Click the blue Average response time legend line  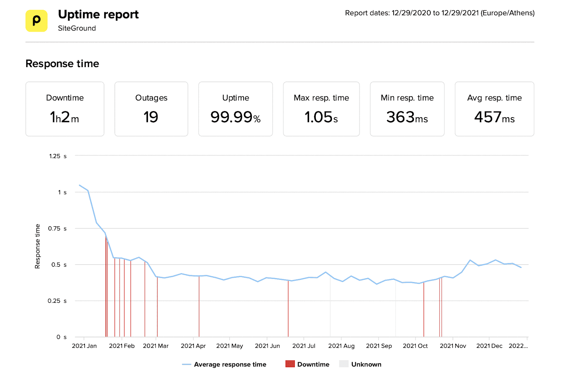(187, 364)
